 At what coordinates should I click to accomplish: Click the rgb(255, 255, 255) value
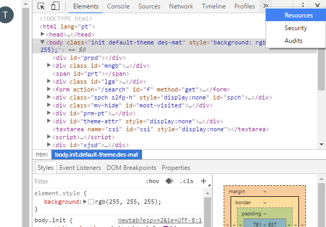click(x=126, y=202)
